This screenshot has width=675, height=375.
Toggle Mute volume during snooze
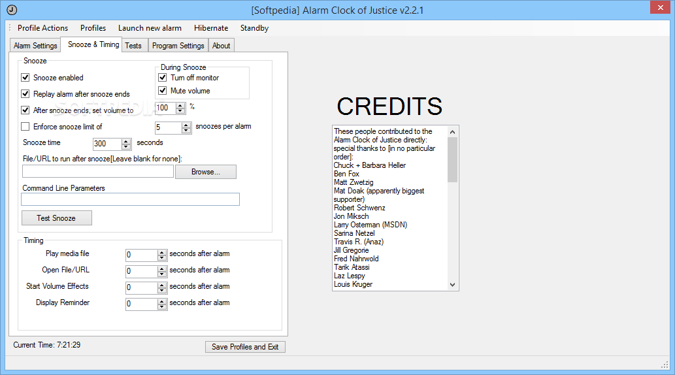[x=163, y=90]
